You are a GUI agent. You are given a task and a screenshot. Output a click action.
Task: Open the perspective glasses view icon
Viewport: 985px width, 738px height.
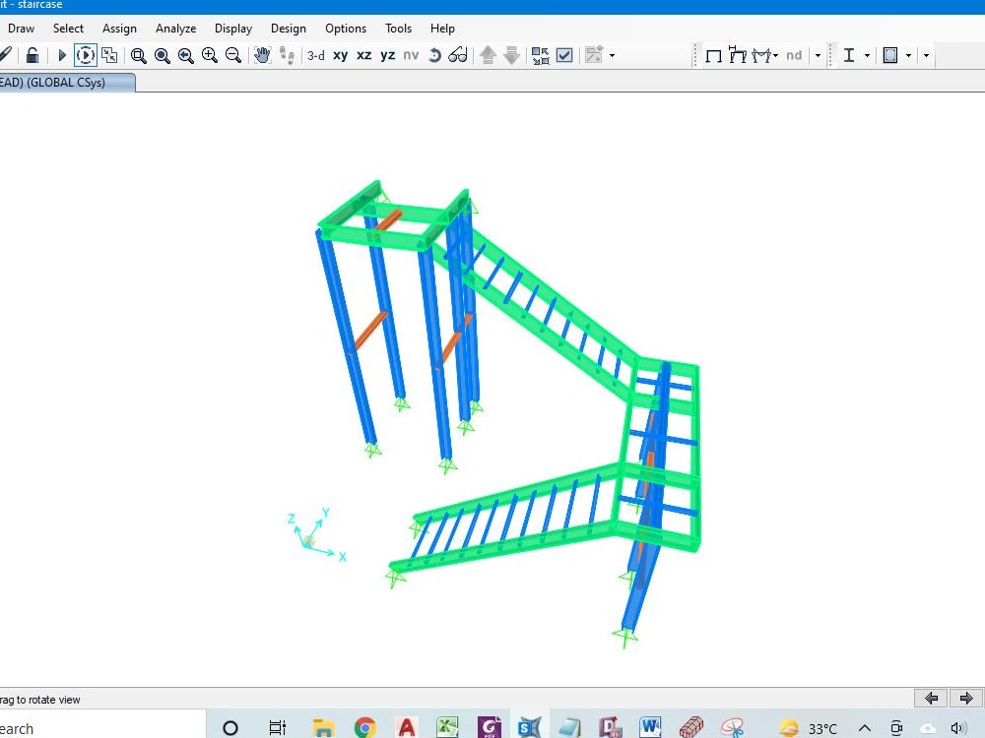pyautogui.click(x=456, y=55)
